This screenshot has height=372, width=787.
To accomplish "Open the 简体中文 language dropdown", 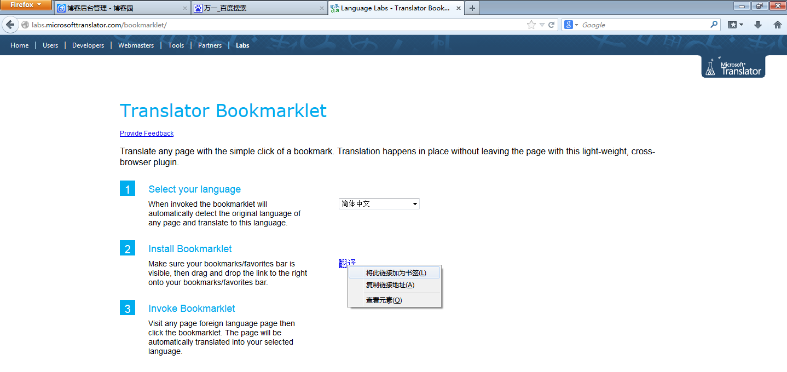I will click(x=379, y=204).
